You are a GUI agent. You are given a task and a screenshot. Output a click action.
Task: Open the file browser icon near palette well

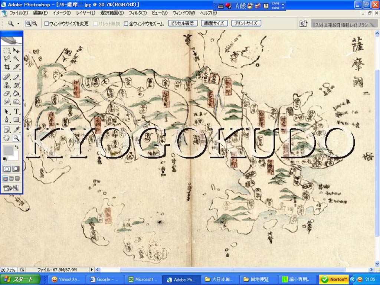[x=303, y=23]
